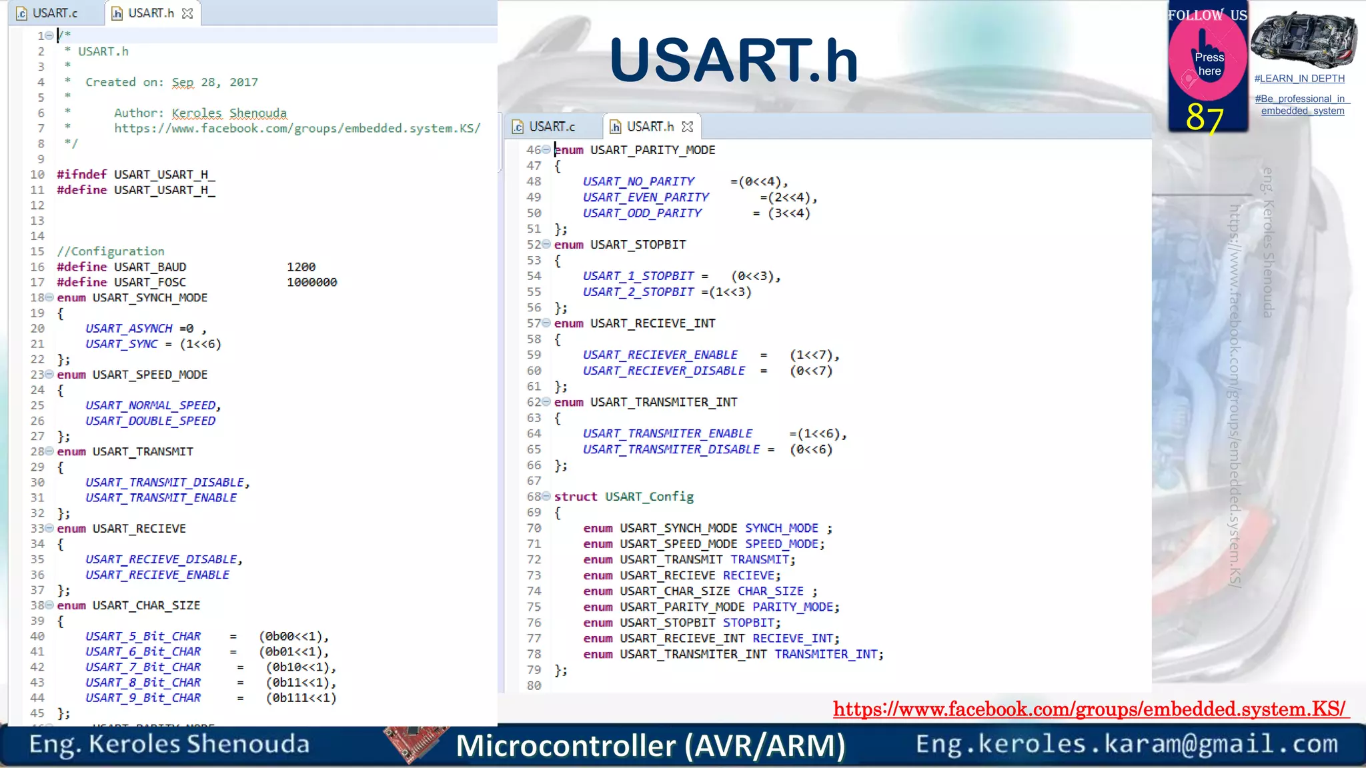Select USART.h tab in right editor
The image size is (1366, 768).
pos(650,127)
